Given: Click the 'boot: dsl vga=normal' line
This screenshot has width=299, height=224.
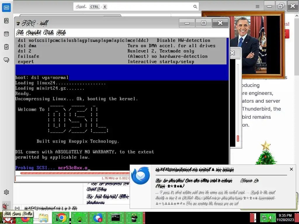Looking at the screenshot, I should (x=42, y=78).
